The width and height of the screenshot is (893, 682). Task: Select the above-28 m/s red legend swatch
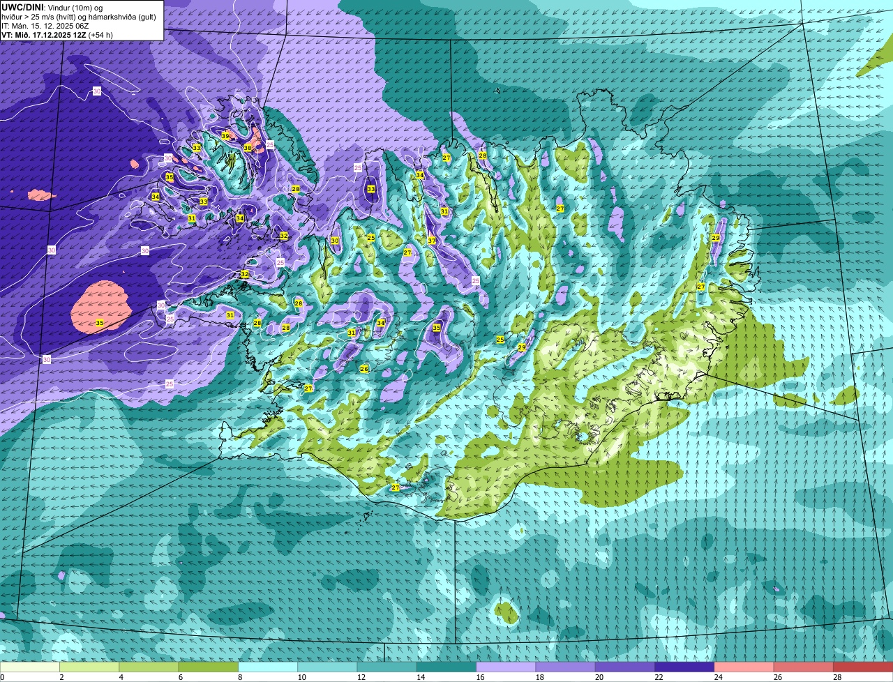pyautogui.click(x=863, y=667)
